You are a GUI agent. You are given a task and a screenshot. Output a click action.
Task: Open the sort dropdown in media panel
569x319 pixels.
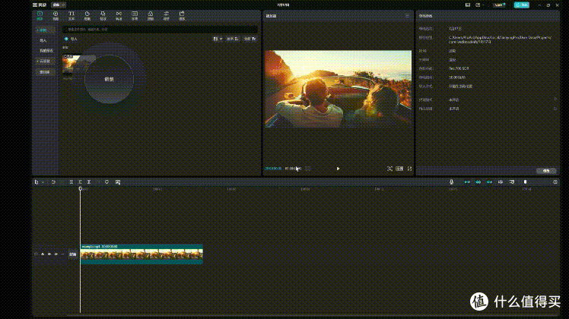click(233, 39)
